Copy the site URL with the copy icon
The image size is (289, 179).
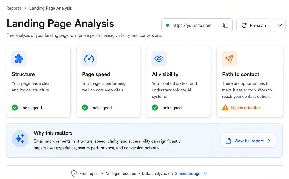226,25
